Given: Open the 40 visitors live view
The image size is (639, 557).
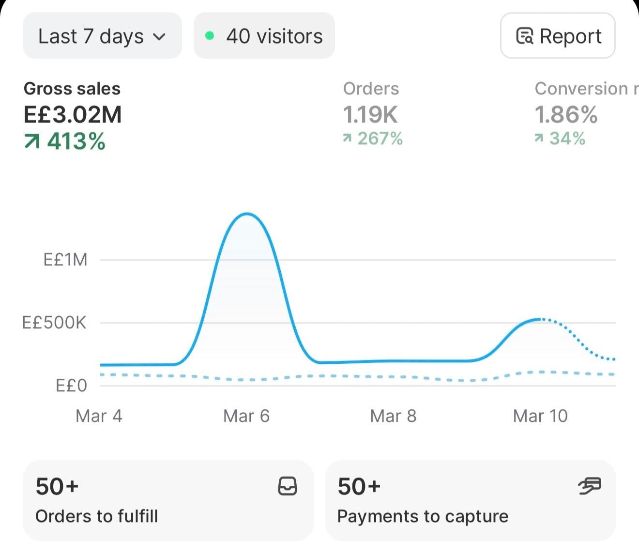Looking at the screenshot, I should coord(264,36).
